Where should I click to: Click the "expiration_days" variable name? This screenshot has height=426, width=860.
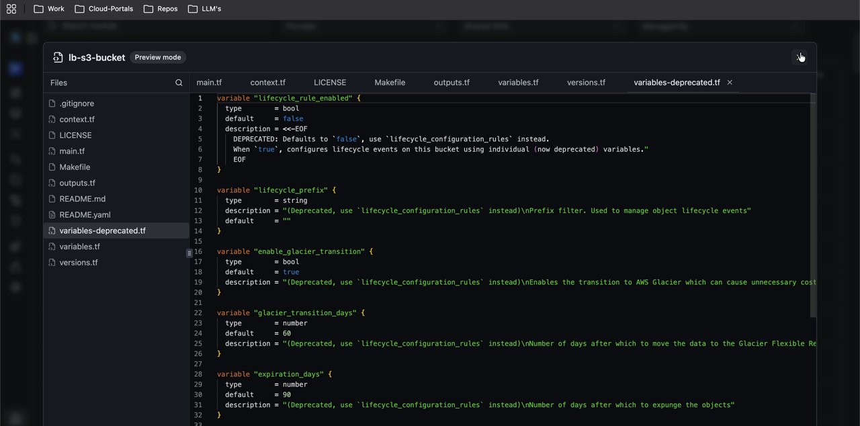coord(289,374)
